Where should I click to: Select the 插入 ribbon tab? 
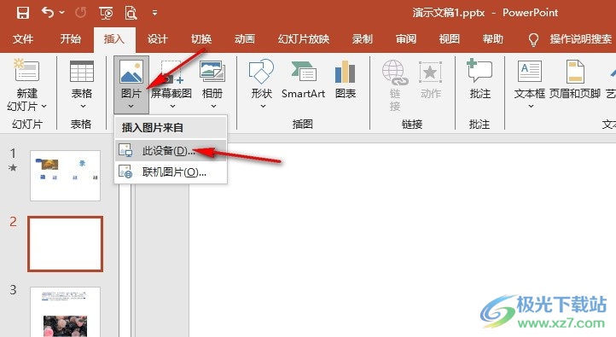click(114, 39)
